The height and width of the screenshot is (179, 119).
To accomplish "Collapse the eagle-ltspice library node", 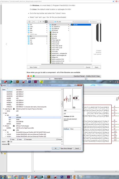I will pyautogui.click(x=3, y=109).
